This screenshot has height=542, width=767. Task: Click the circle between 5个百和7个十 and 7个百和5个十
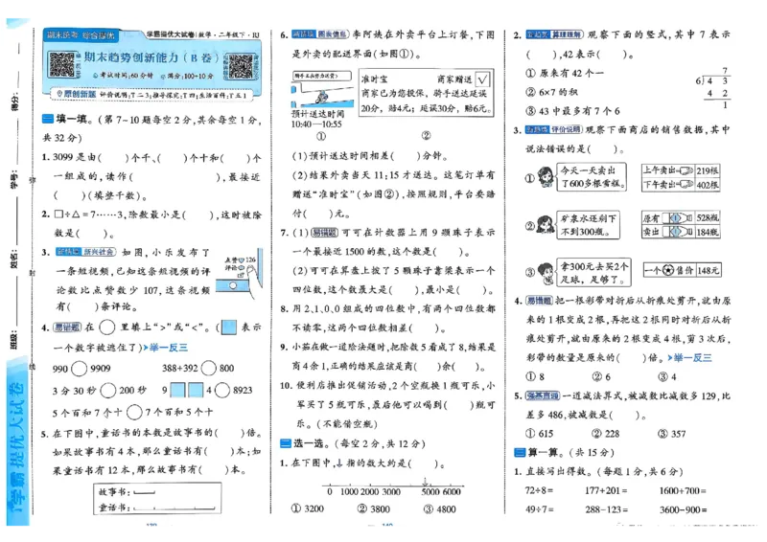click(134, 412)
